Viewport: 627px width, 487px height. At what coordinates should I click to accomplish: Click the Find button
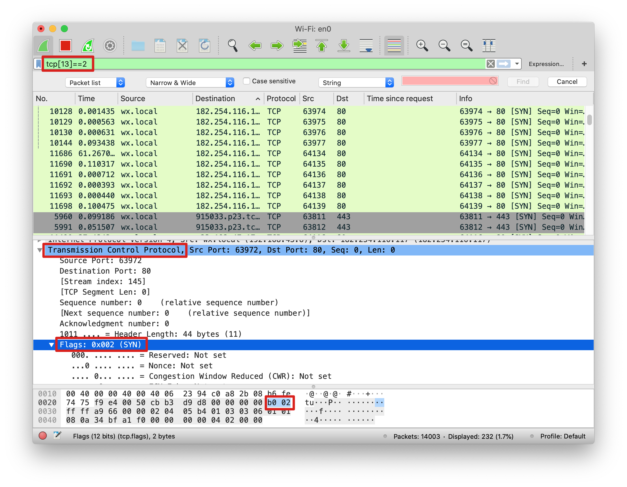pos(523,82)
